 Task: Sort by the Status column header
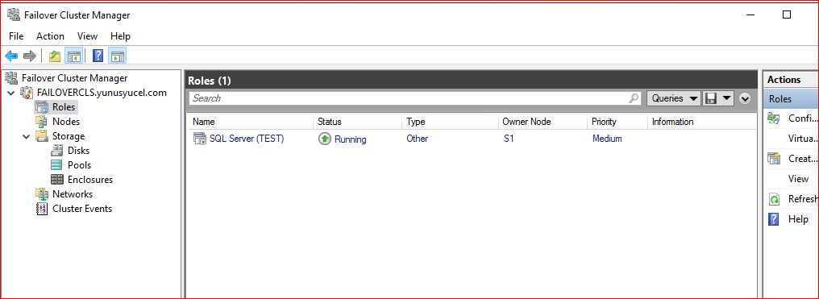coord(357,123)
